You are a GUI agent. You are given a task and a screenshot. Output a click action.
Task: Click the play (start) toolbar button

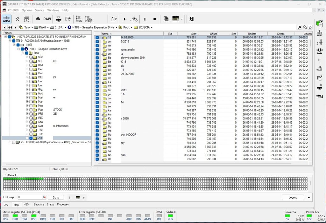124,19
